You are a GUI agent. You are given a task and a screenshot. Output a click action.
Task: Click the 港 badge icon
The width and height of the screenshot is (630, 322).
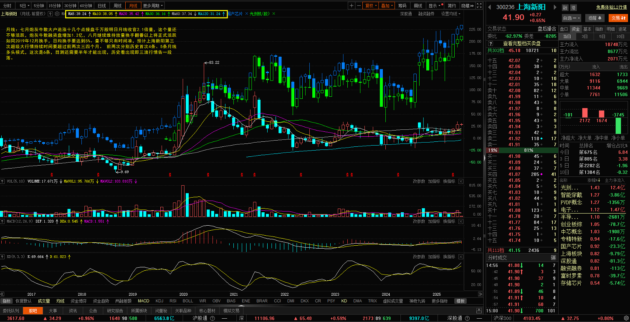click(x=573, y=8)
